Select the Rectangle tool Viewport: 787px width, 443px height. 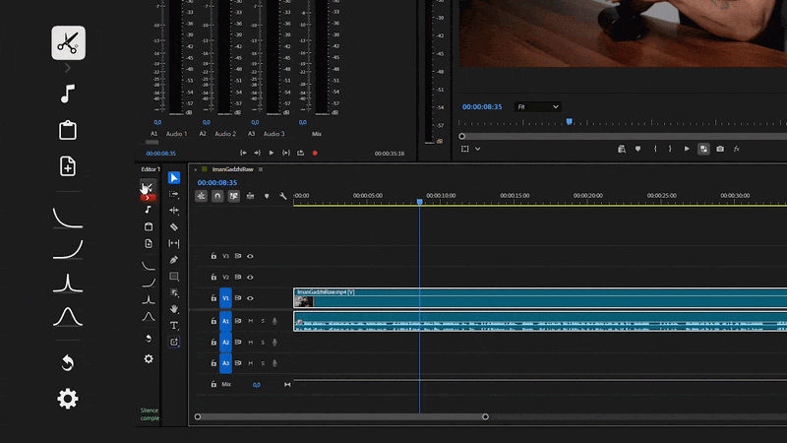pyautogui.click(x=174, y=277)
